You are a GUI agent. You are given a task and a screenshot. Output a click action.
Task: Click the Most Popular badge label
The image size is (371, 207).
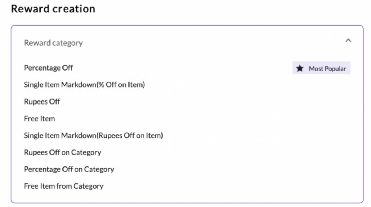tap(327, 69)
